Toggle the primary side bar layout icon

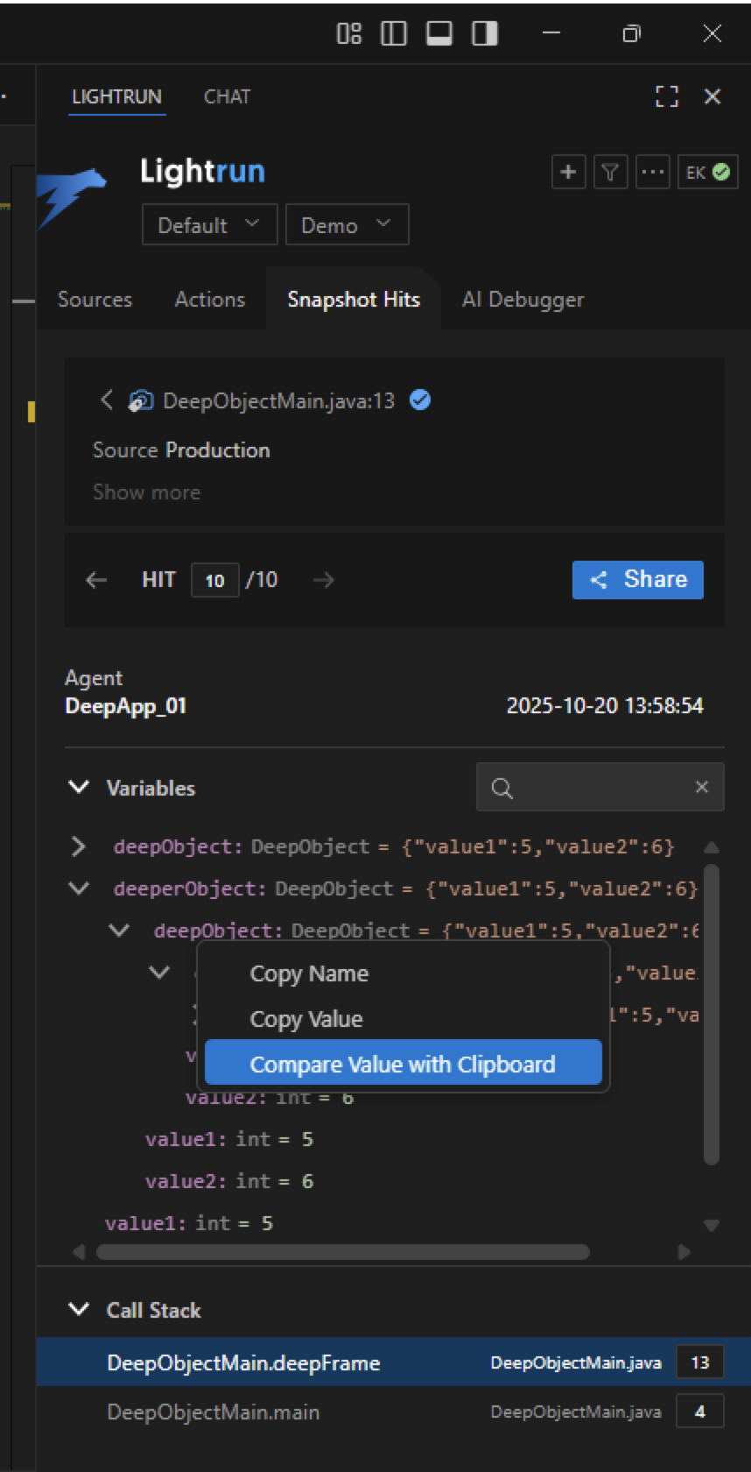[394, 33]
